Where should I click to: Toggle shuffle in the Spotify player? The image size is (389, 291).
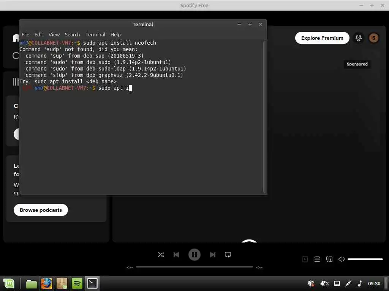pos(161,255)
